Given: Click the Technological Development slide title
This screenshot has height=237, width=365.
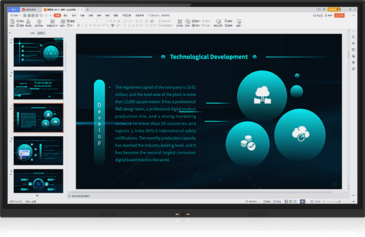Looking at the screenshot, I should 209,57.
